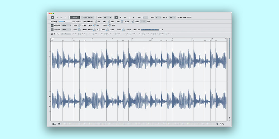The width and height of the screenshot is (279, 139).
Task: Click the horizontal zoom out magnifier
Action: pyautogui.click(x=220, y=123)
